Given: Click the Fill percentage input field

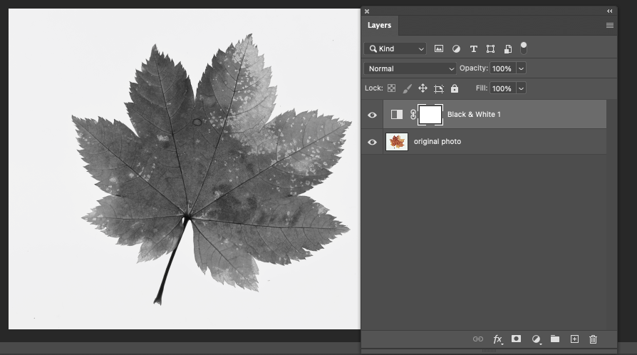Looking at the screenshot, I should tap(502, 88).
